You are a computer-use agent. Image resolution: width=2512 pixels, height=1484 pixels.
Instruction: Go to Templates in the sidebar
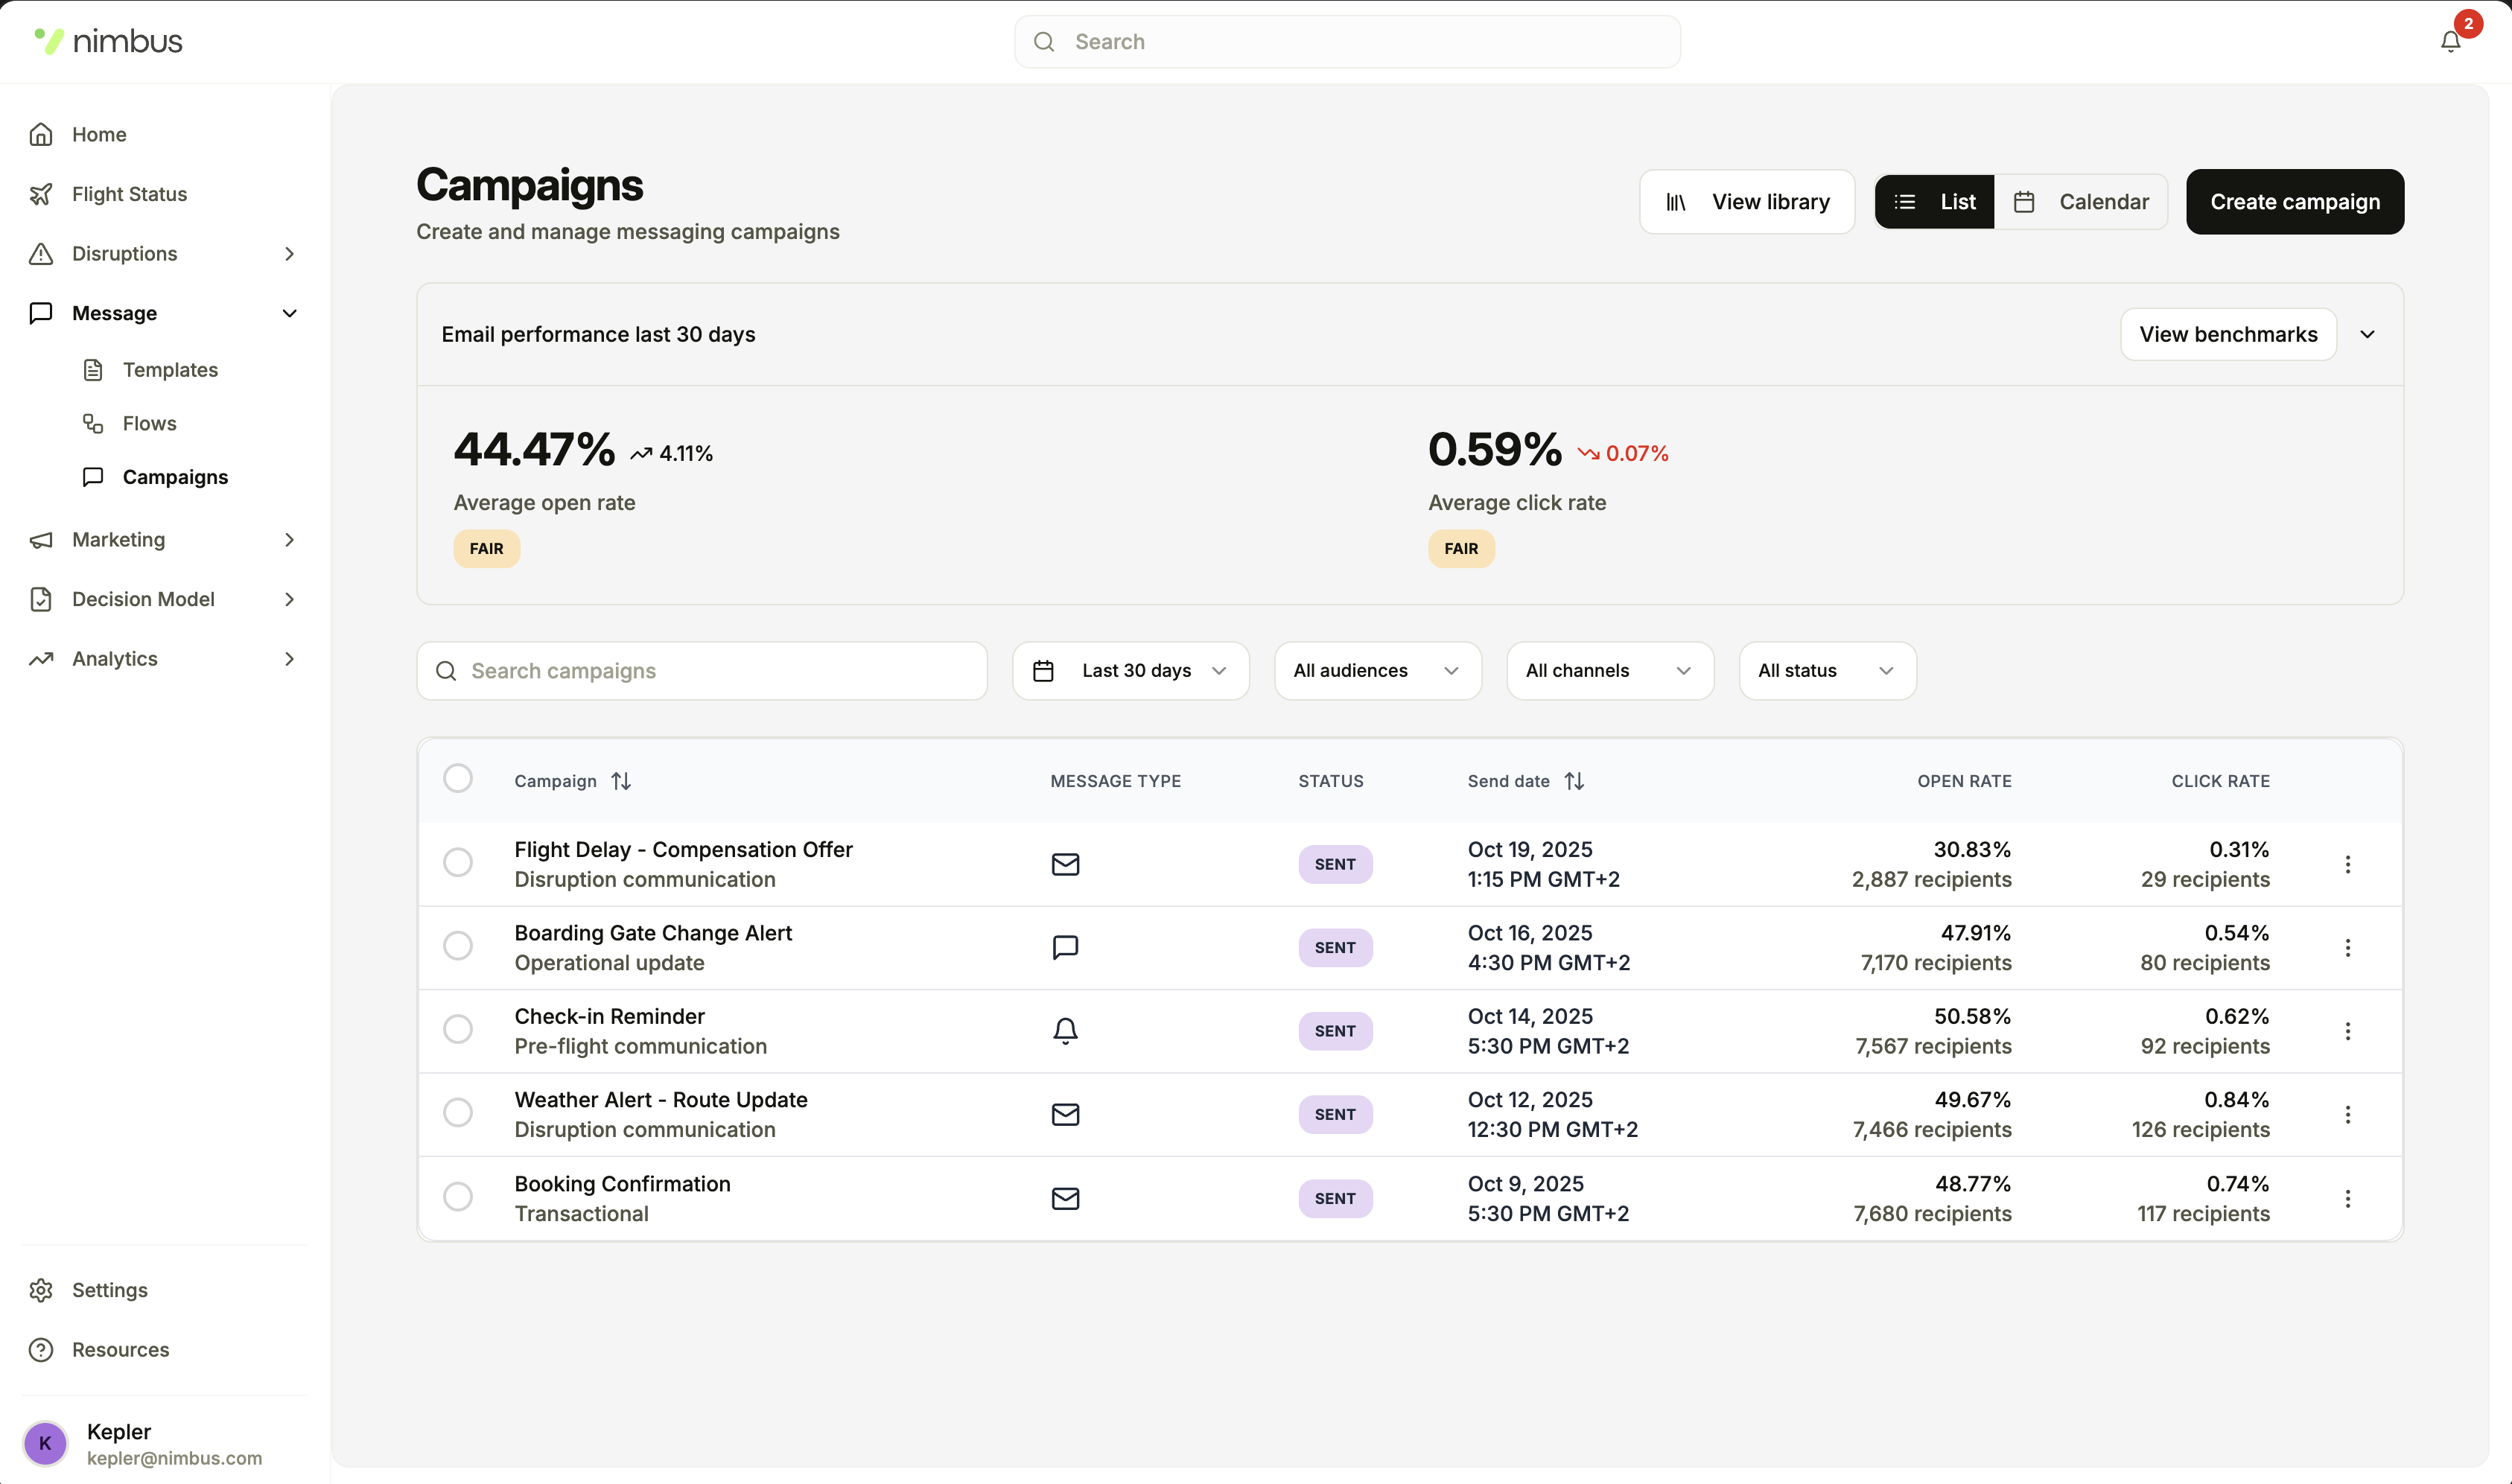click(170, 370)
